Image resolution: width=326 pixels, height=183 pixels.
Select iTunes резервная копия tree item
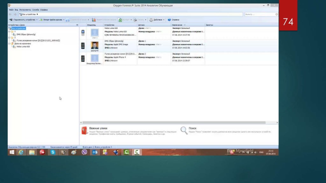(38, 40)
